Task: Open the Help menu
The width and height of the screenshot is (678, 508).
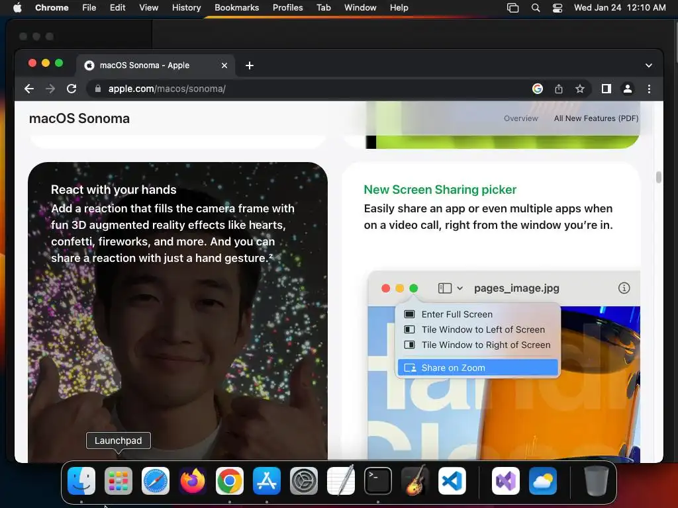Action: [x=399, y=8]
